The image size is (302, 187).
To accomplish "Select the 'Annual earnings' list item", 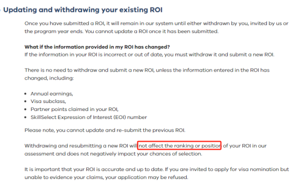I will tap(52, 93).
